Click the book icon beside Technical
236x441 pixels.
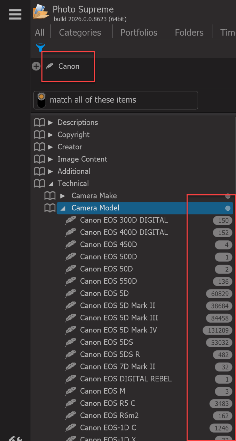(40, 184)
